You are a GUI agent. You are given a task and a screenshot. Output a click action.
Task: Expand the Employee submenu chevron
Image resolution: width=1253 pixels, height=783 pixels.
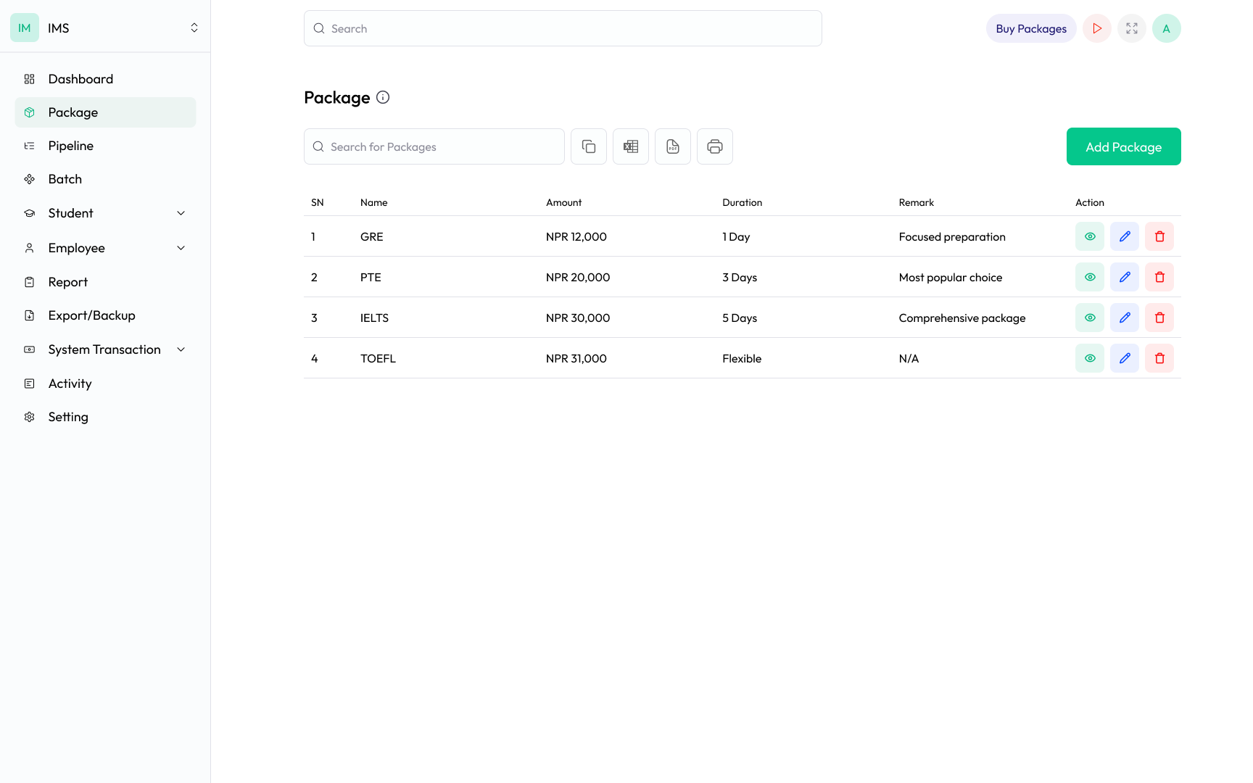coord(181,248)
